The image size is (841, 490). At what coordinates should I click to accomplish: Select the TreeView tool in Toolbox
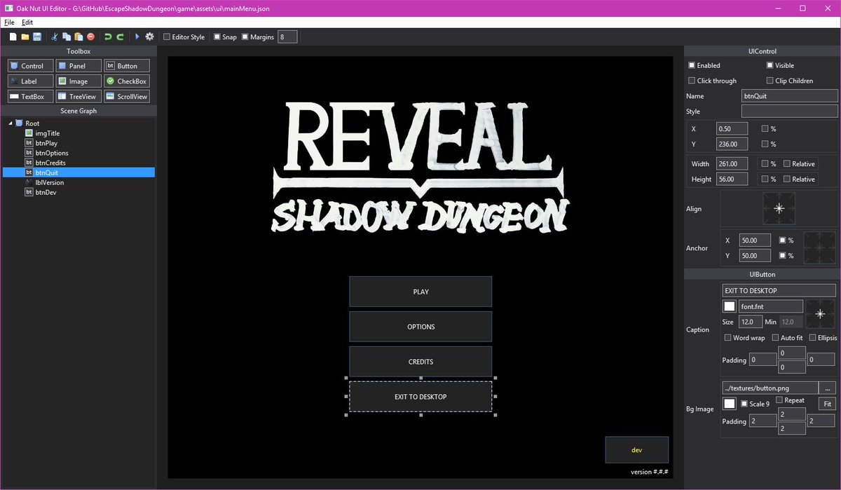(x=78, y=97)
